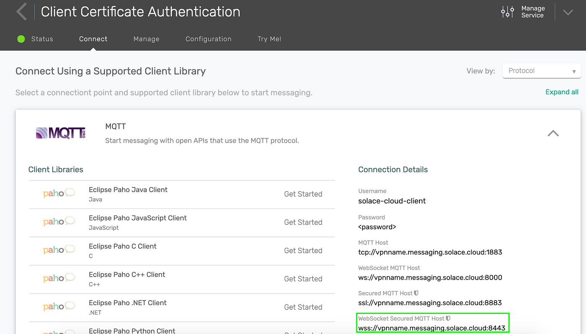Open the Manage tab
The width and height of the screenshot is (586, 334).
click(146, 39)
